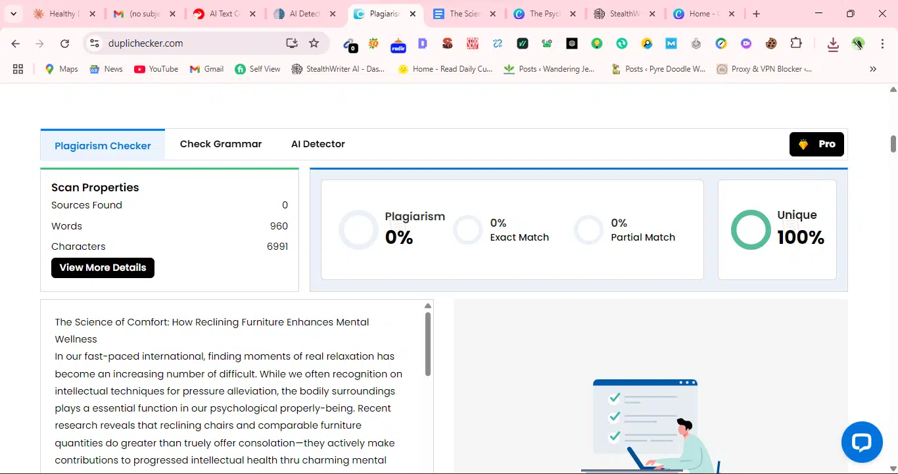Show more bookmarks via double chevron
This screenshot has height=474, width=898.
coord(873,69)
